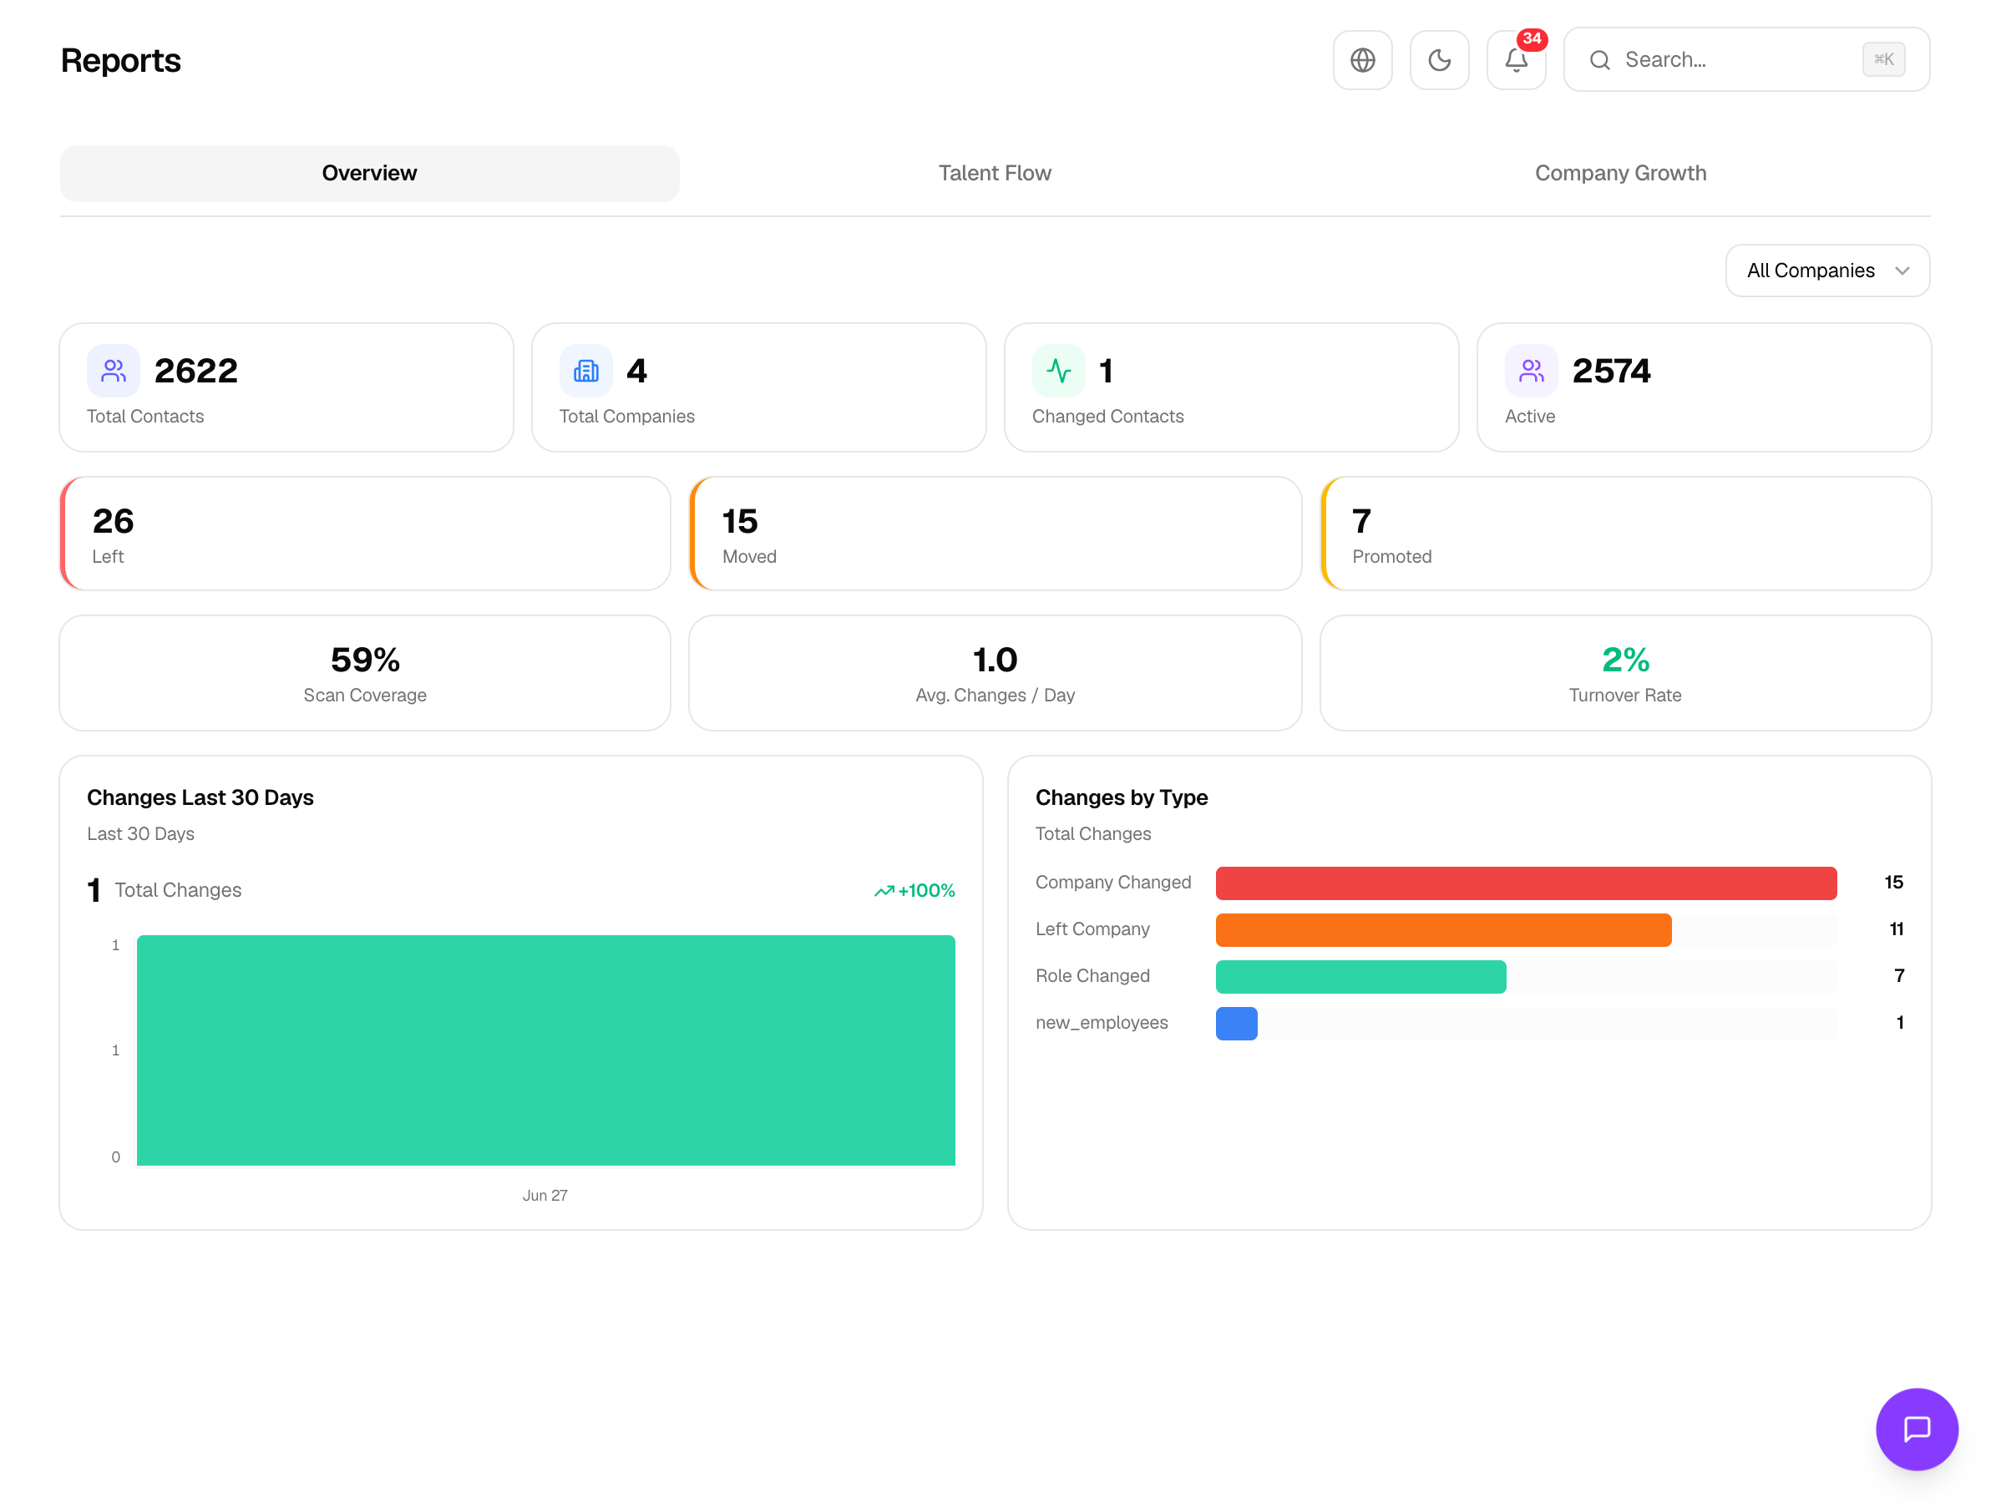Open the purple chat bubble button
Viewport: 1991px width, 1503px height.
(x=1917, y=1429)
